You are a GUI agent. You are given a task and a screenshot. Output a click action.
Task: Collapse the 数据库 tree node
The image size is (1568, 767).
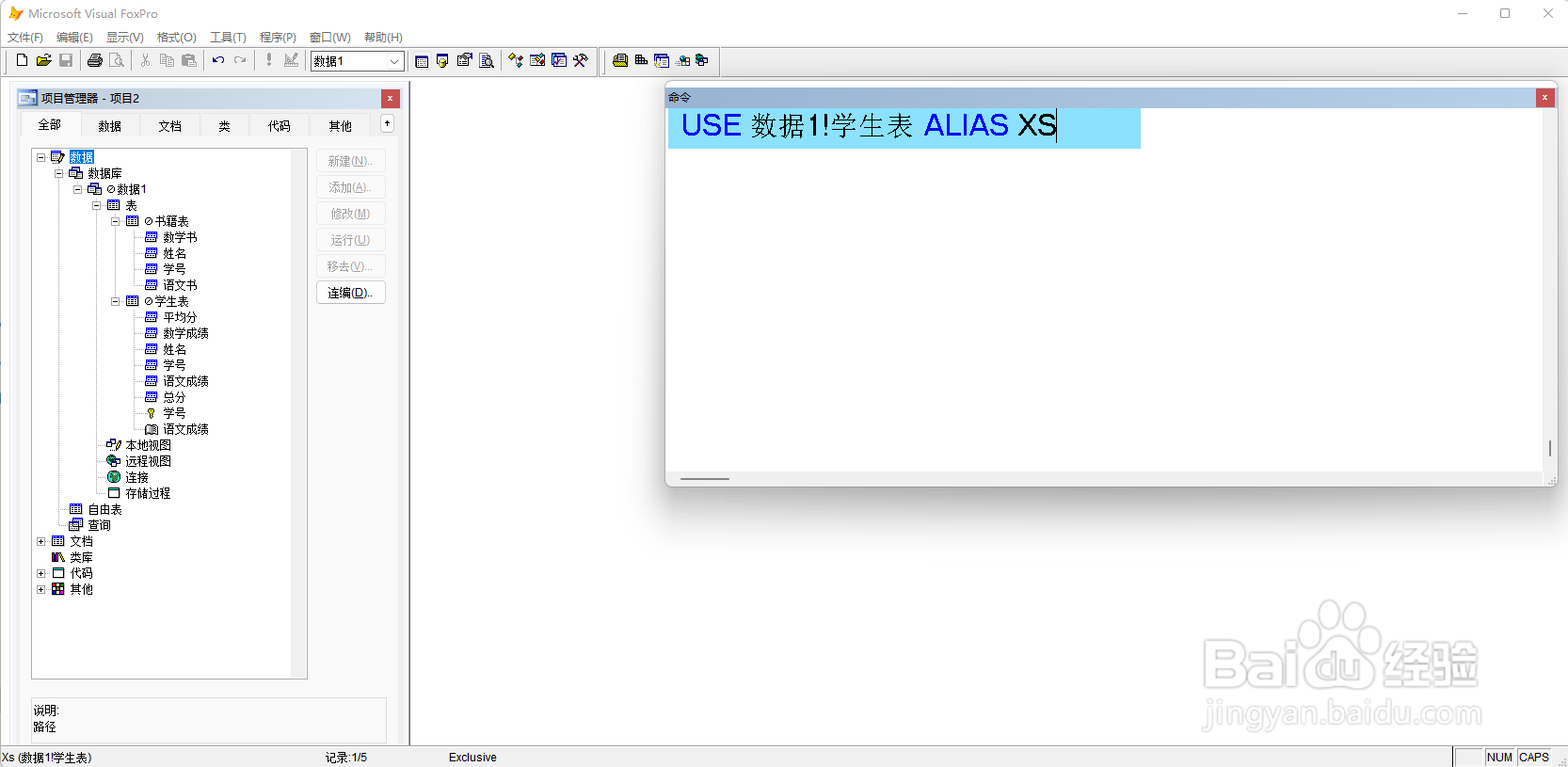point(59,173)
